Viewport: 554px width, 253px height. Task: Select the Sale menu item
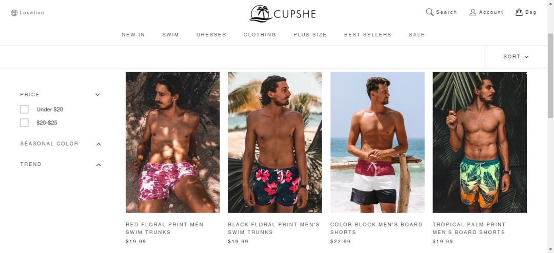coord(417,35)
